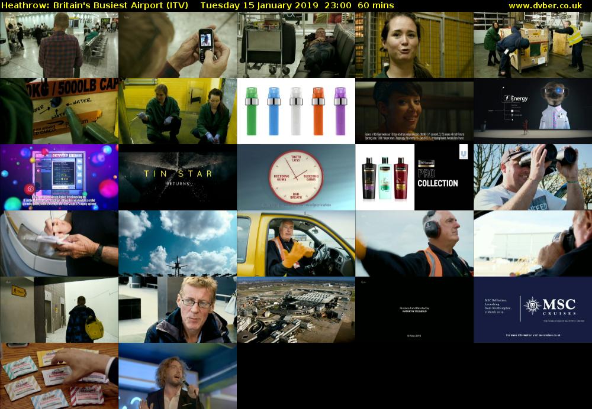
Task: Open the Tin Star Returns thumbnail
Action: coord(178,177)
